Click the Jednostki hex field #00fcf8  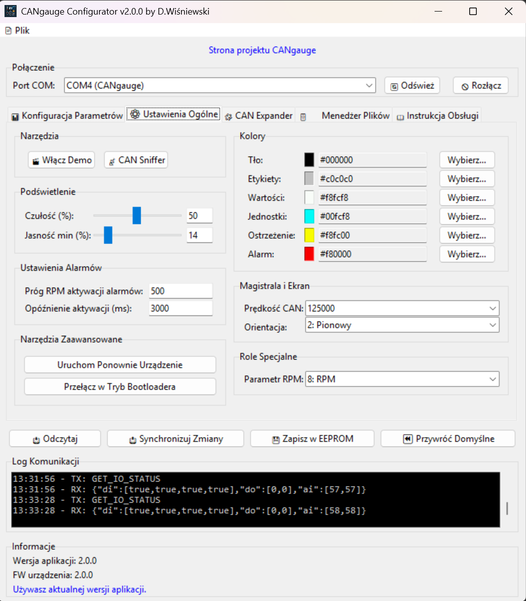point(373,216)
